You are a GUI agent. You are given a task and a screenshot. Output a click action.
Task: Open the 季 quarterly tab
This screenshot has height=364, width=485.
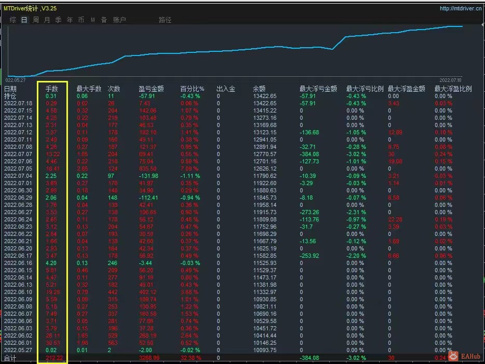[x=59, y=20]
